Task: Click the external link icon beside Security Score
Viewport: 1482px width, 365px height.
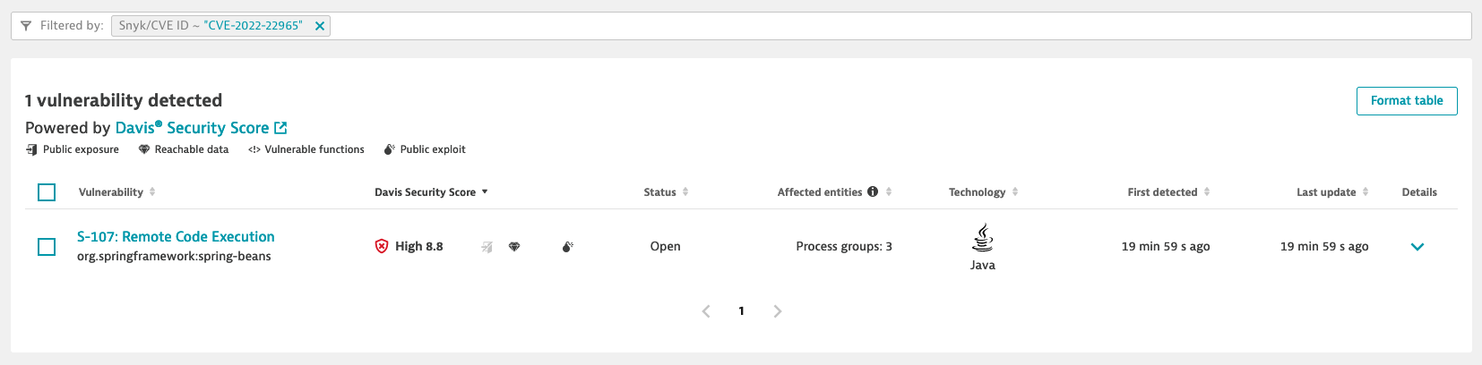Action: pos(280,128)
